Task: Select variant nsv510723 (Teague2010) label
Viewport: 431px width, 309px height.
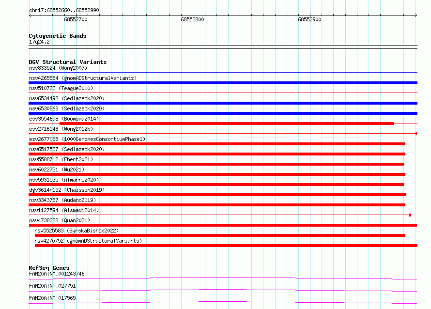Action: click(x=61, y=88)
